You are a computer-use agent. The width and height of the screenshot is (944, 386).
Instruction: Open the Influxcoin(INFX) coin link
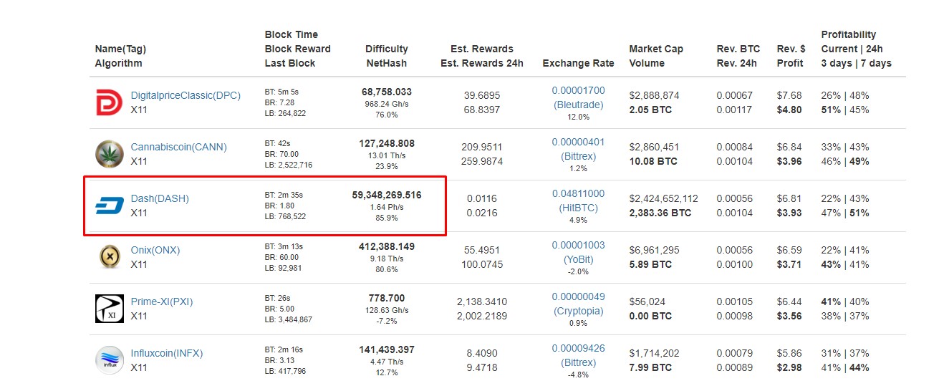[x=167, y=353]
